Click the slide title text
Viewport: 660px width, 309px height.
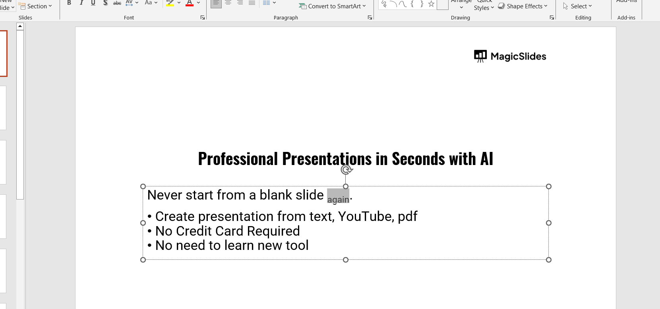[x=346, y=159]
